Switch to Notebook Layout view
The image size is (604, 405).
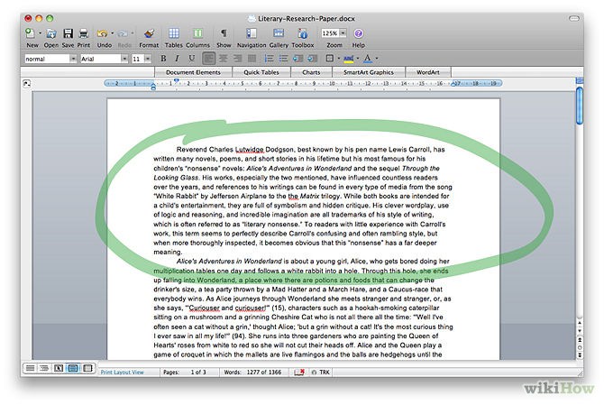point(87,368)
